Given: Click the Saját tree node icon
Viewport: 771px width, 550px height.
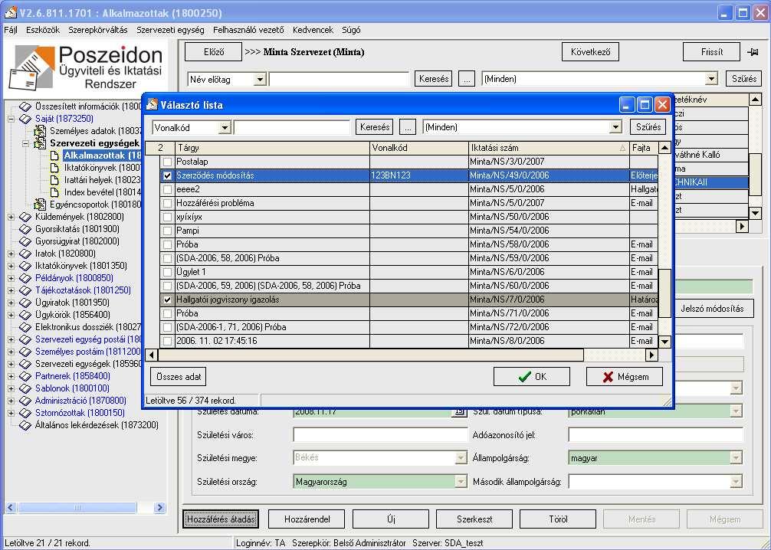Looking at the screenshot, I should click(x=25, y=119).
